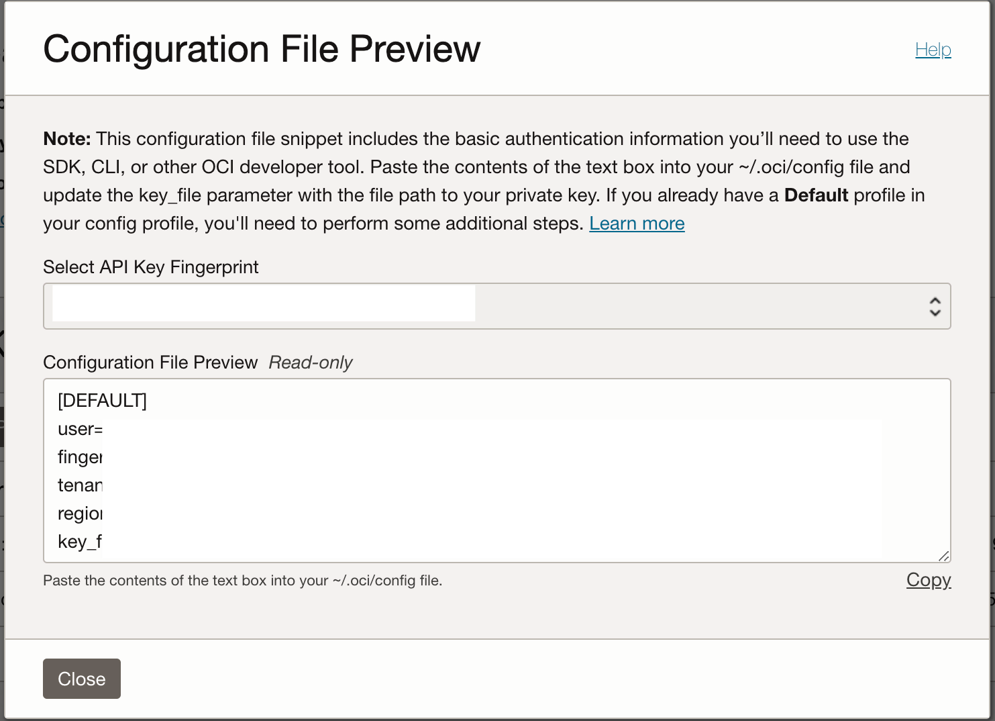Click the user= line in preview
The height and width of the screenshot is (721, 995).
click(x=80, y=429)
